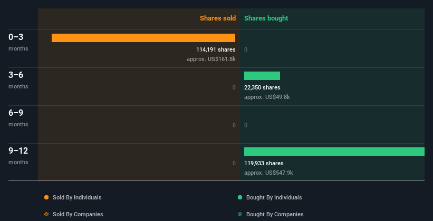Screen dimensions: 433x221
Task: Click the green Bought By Individuals legend dot
Action: (240, 197)
